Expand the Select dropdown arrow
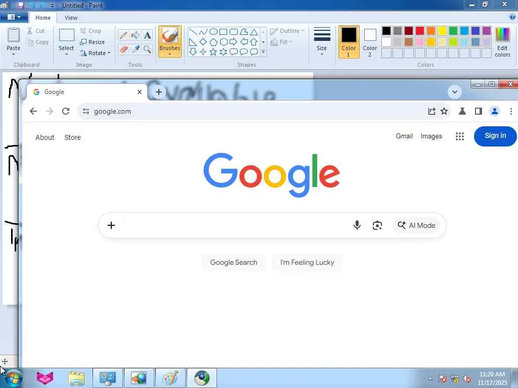 [x=66, y=54]
